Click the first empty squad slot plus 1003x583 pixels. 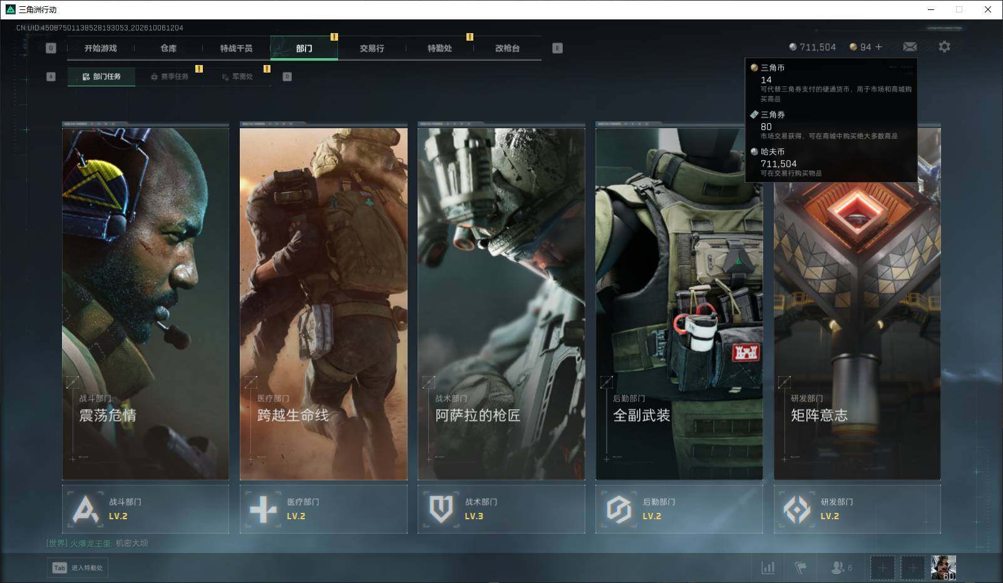[882, 568]
